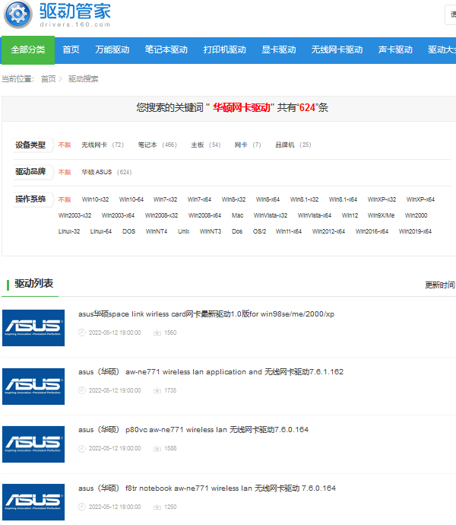
Task: Switch to 显卡驱动 navigation tab
Action: point(278,49)
